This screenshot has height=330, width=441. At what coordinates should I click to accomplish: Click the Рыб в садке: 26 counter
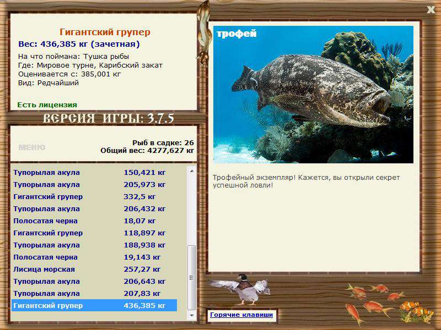coord(163,142)
